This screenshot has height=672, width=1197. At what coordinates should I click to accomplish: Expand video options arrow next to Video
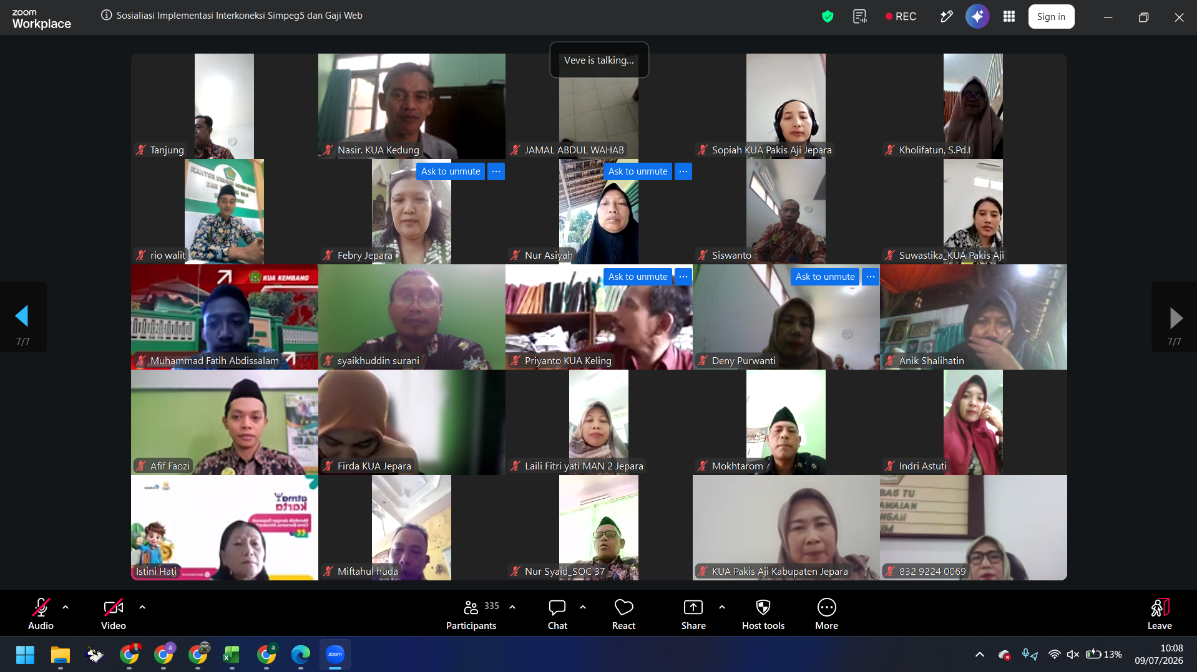coord(142,607)
